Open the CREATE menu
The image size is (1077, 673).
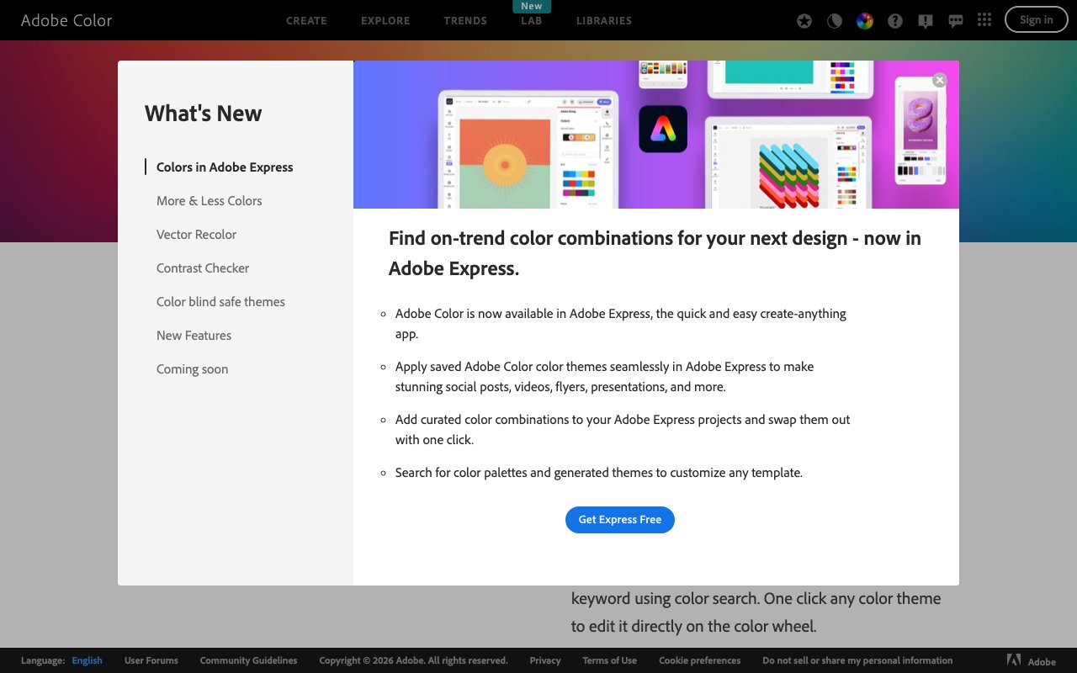point(306,20)
